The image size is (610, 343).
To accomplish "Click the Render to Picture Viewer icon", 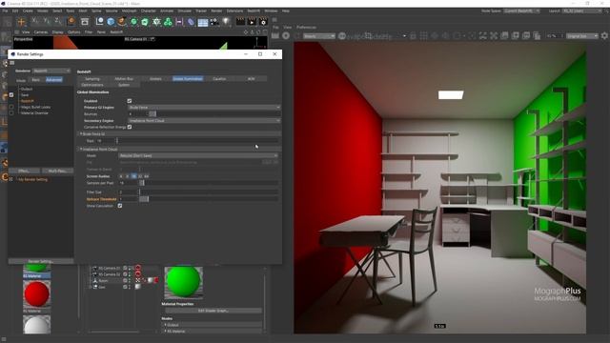I will (252, 22).
